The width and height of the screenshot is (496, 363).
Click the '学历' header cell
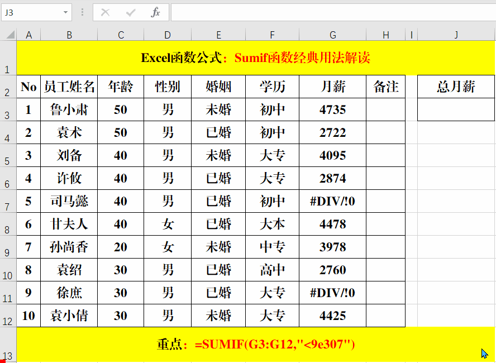[x=272, y=87]
